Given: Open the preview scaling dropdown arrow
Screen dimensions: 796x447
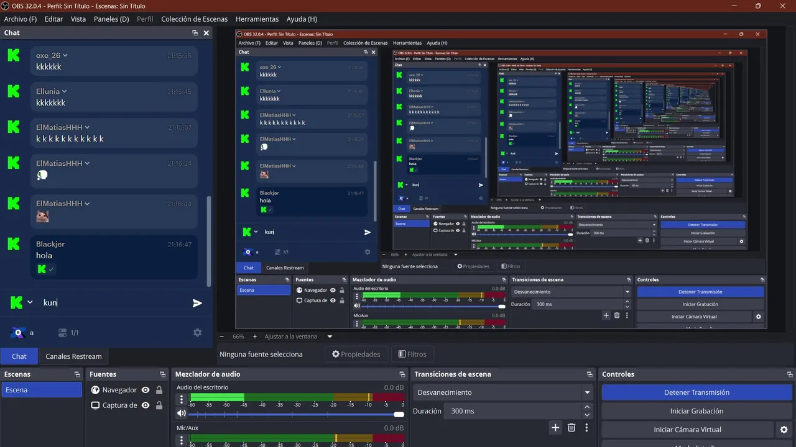Looking at the screenshot, I should [x=330, y=336].
